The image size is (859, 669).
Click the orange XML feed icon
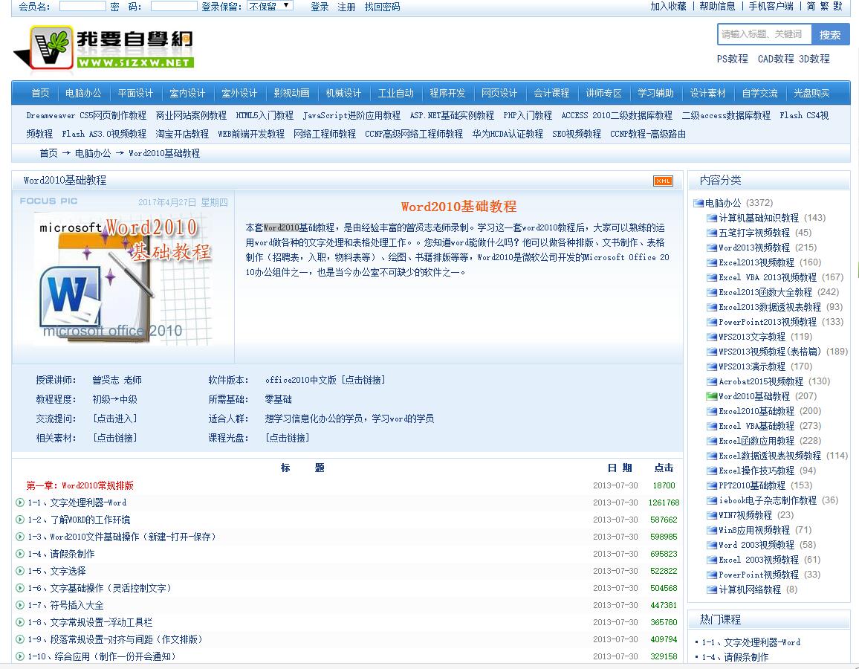(663, 181)
